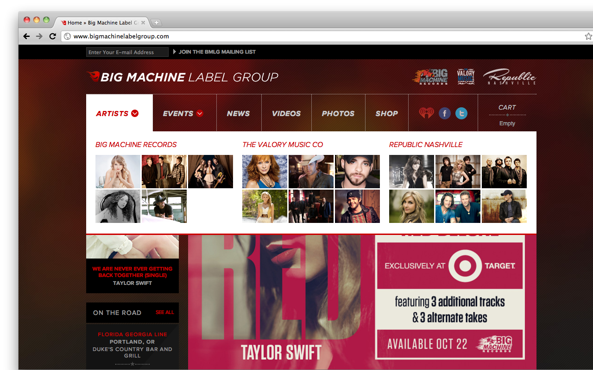Open the iHeartRadio icon link
This screenshot has height=370, width=593.
click(427, 113)
